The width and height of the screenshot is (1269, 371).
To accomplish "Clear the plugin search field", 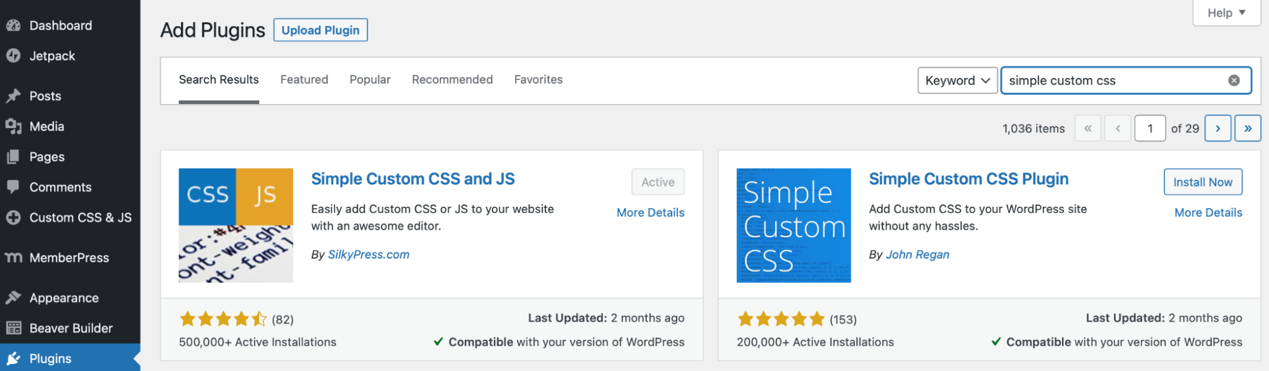I will [1233, 81].
